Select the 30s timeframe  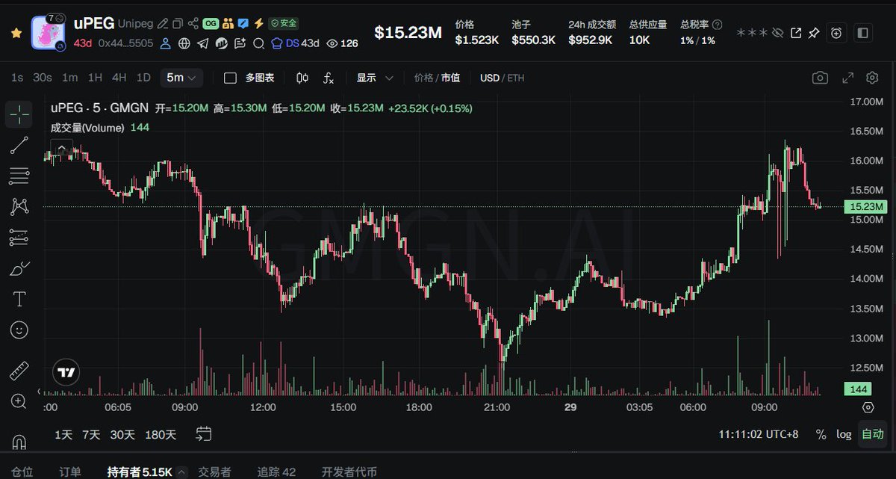(x=43, y=78)
